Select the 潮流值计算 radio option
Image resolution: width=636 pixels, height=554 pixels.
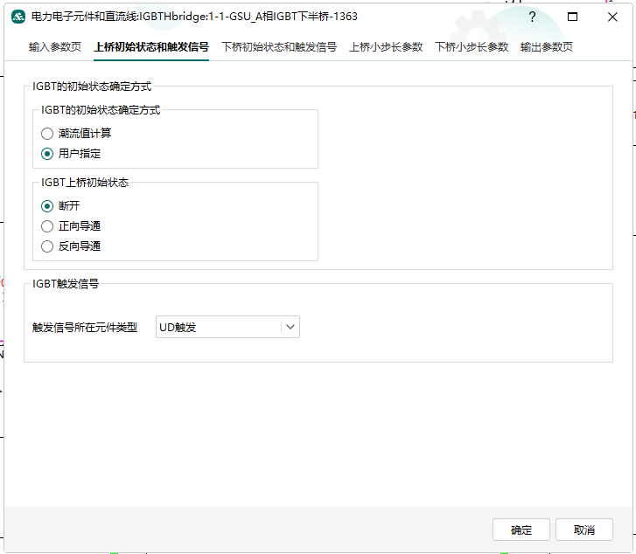(47, 134)
